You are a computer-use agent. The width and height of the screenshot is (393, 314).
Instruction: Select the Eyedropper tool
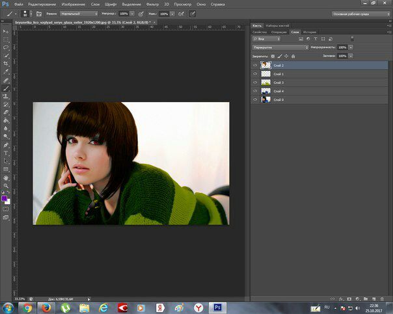pos(5,72)
